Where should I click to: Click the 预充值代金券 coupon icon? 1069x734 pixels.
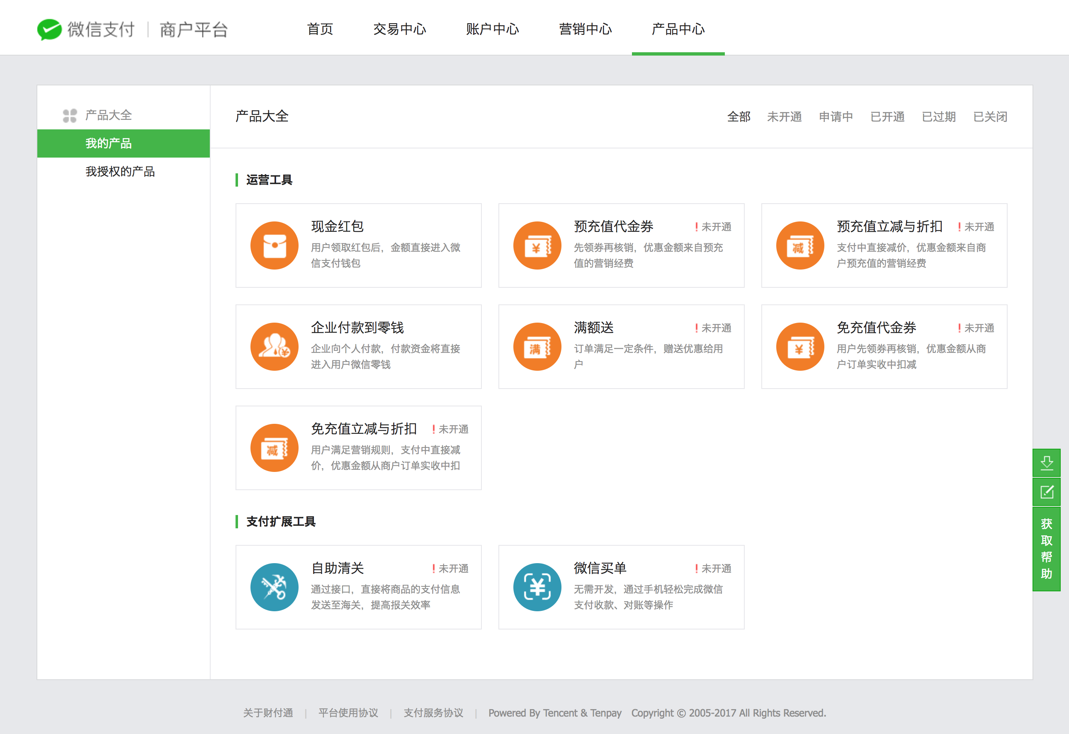click(x=537, y=245)
